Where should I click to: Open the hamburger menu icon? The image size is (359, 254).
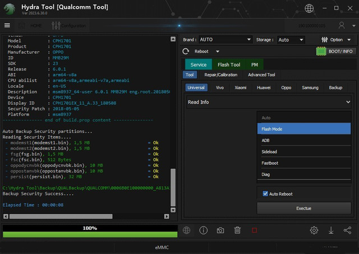(x=7, y=25)
